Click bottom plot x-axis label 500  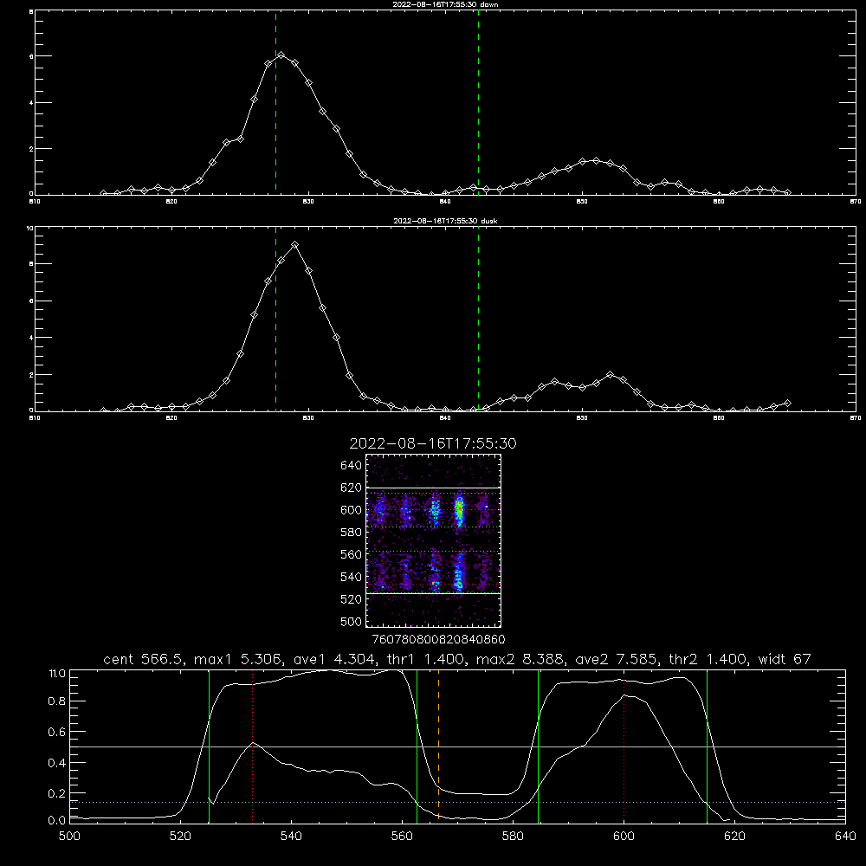(69, 837)
